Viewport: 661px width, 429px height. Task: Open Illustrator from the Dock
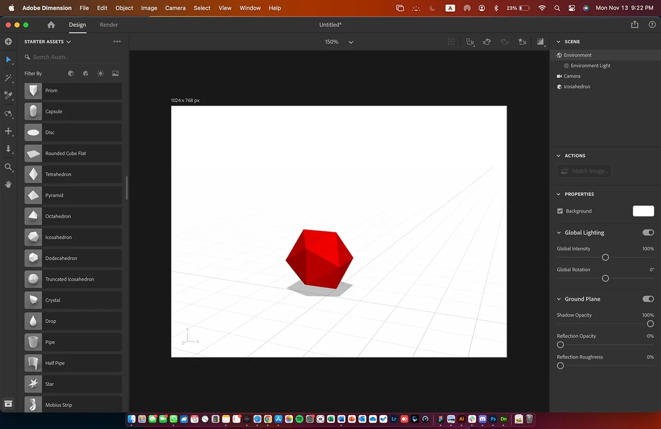point(462,419)
